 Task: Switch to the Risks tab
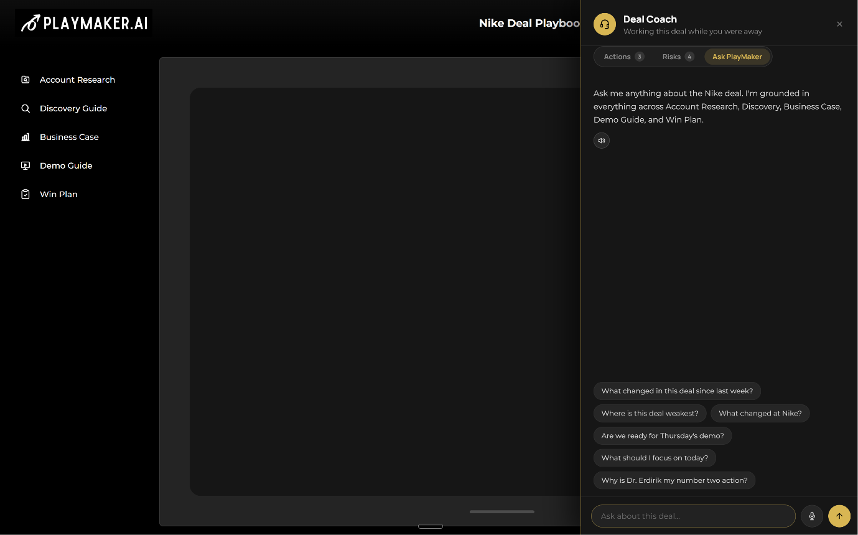tap(678, 57)
